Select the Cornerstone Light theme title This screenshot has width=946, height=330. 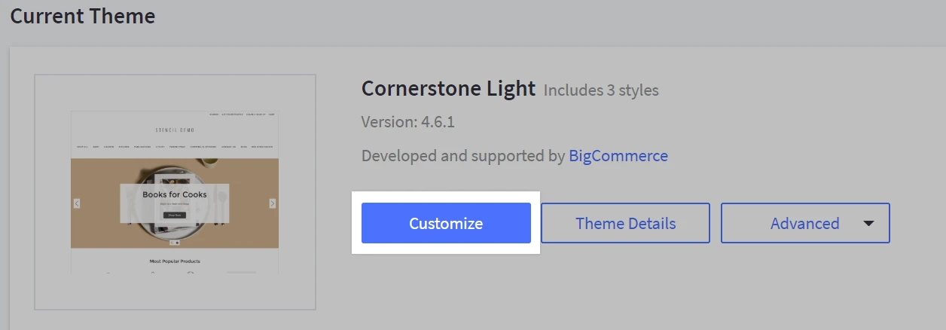pyautogui.click(x=448, y=89)
